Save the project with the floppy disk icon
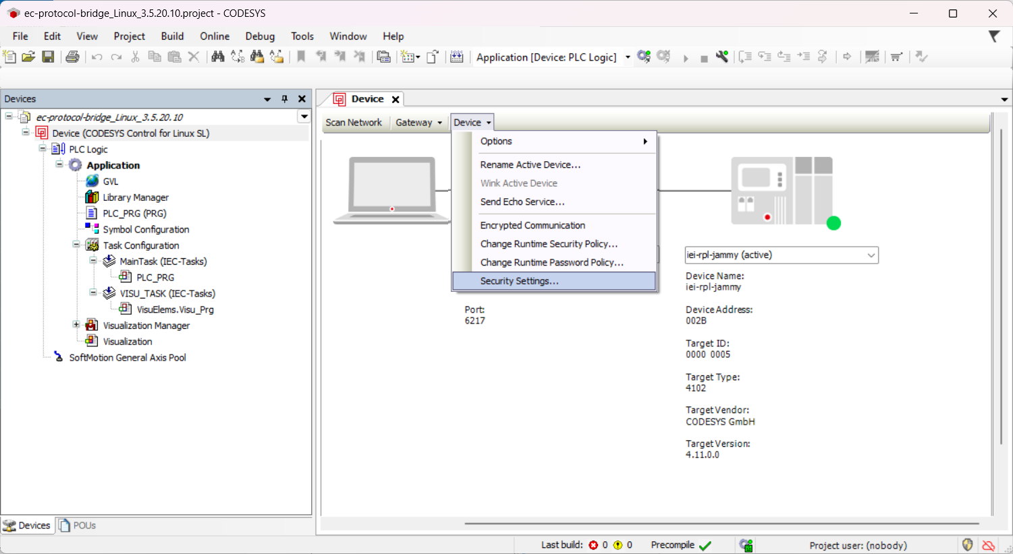Screen dimensions: 1013x554 point(48,57)
